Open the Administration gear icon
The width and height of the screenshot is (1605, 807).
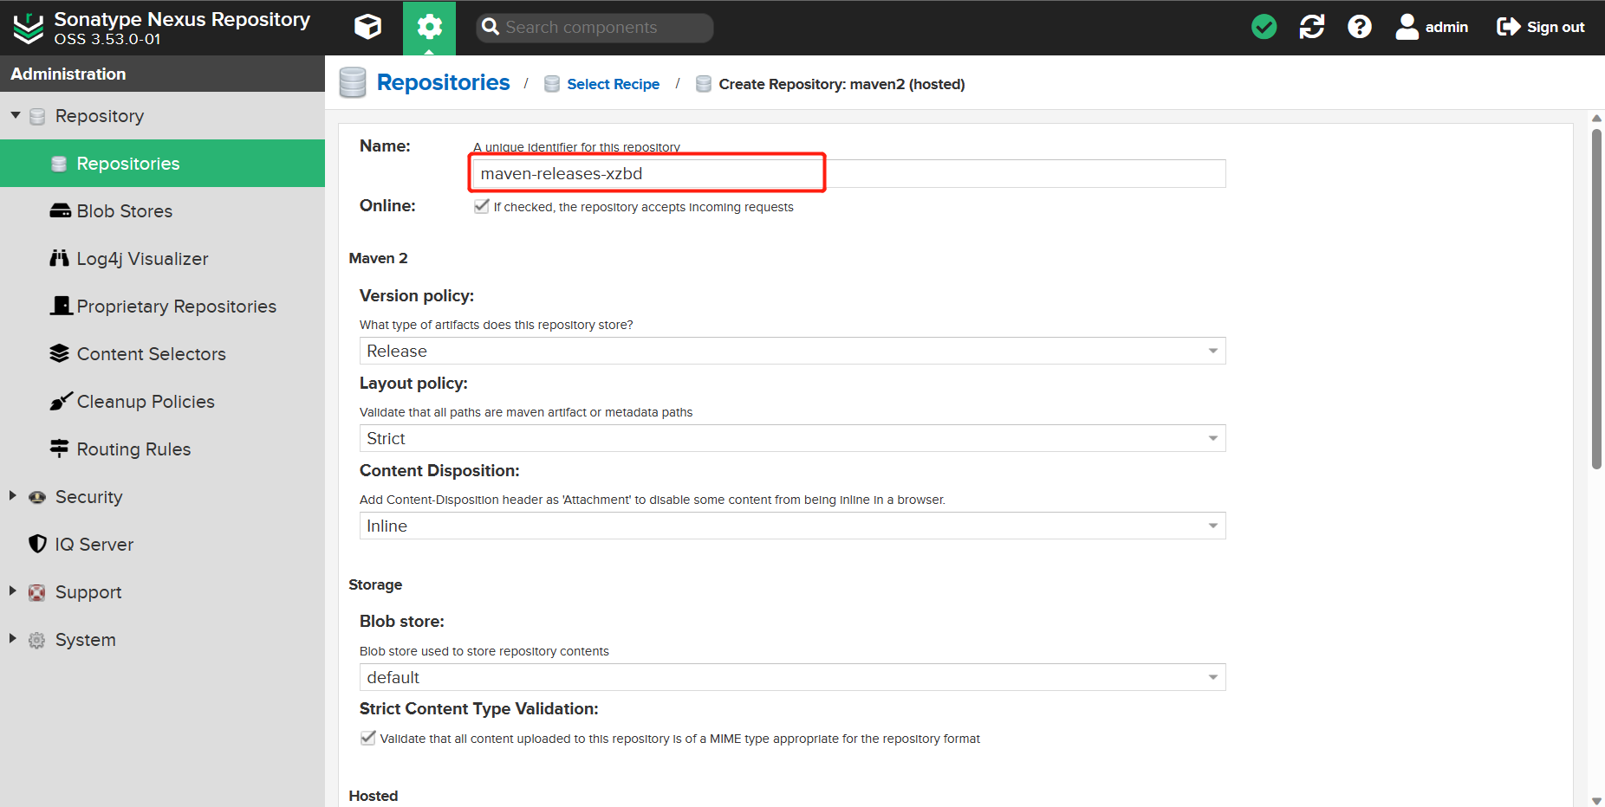(x=429, y=27)
